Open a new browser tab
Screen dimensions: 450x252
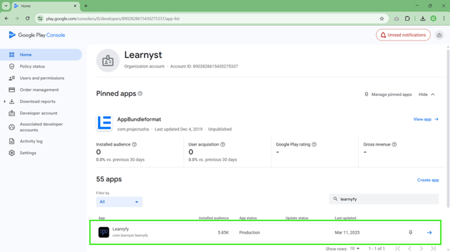coord(86,6)
